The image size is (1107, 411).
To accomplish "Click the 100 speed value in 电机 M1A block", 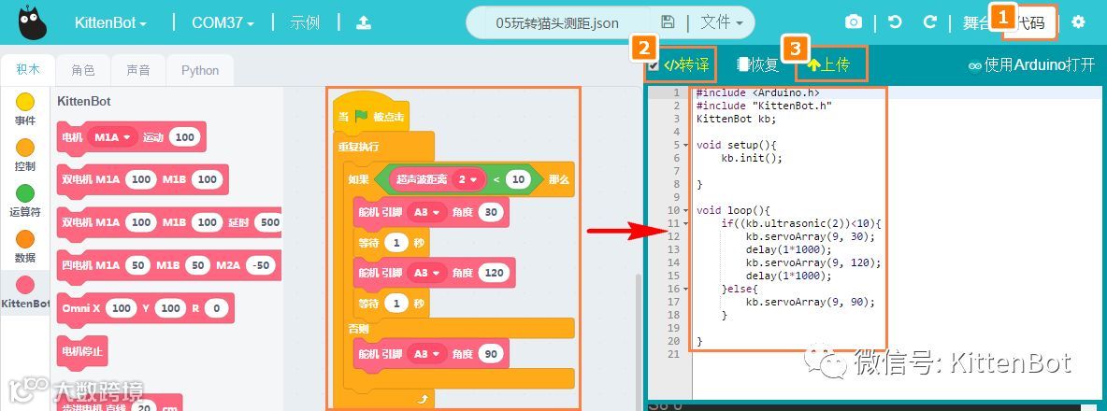I will tap(184, 137).
